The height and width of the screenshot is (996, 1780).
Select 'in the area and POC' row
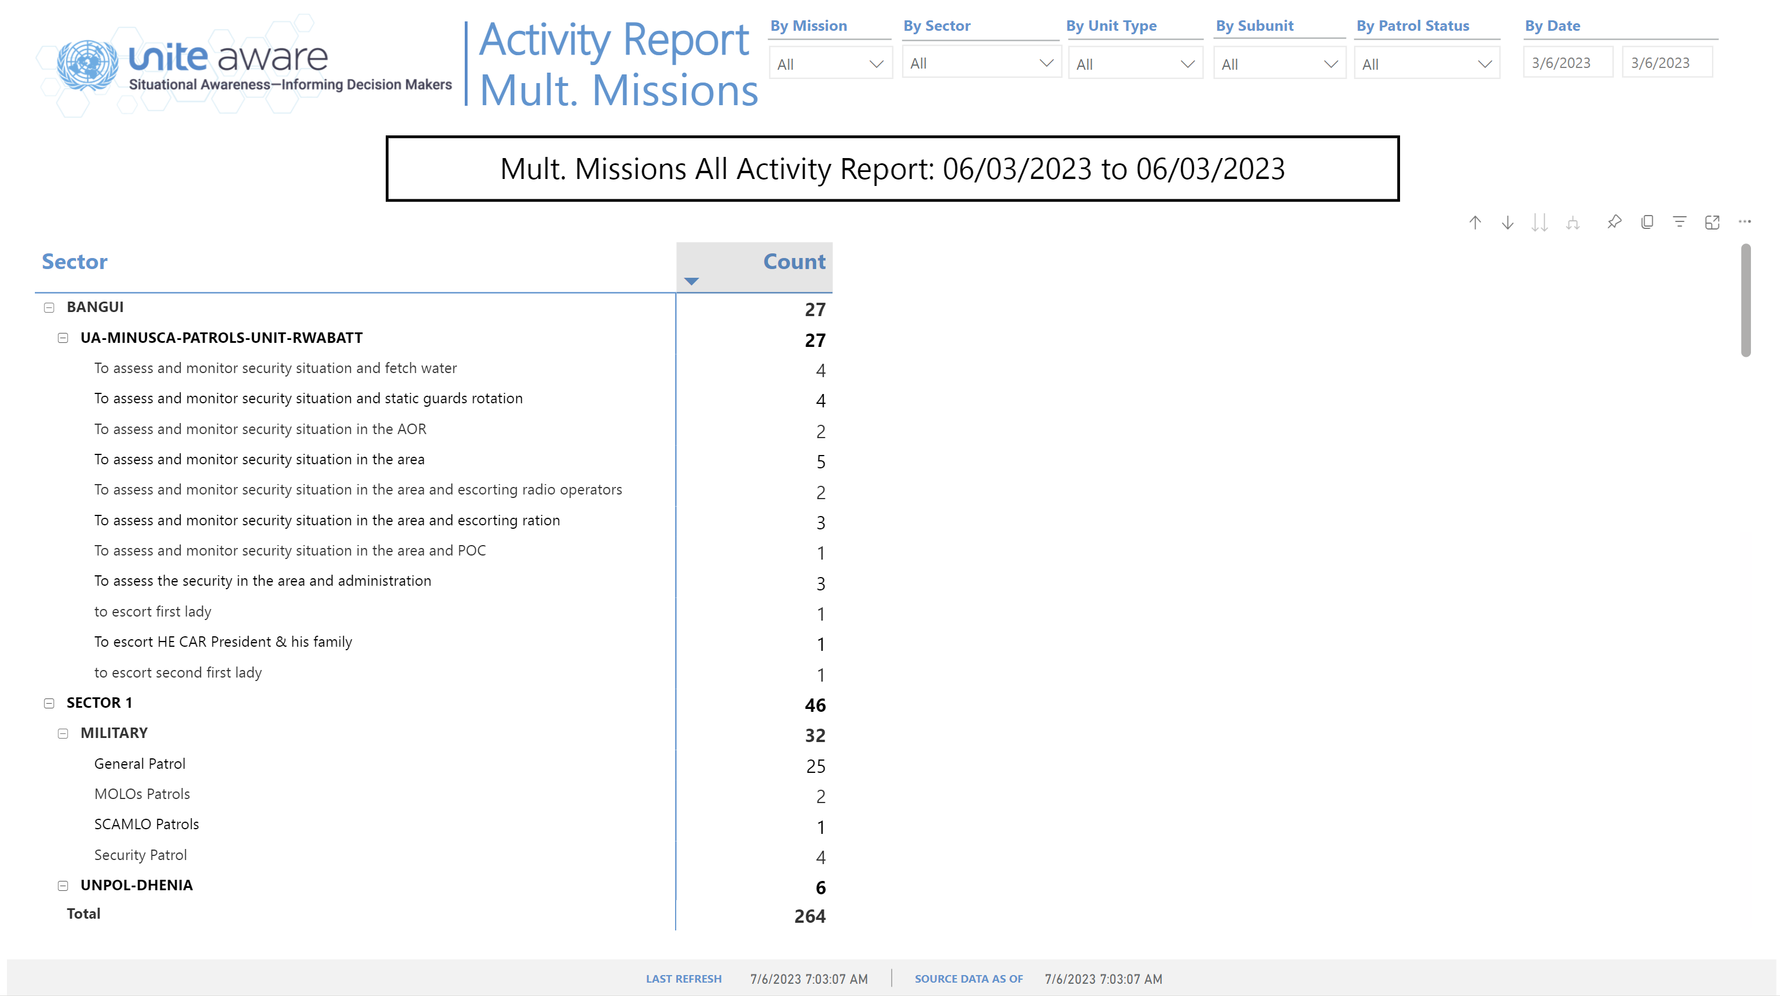433,551
